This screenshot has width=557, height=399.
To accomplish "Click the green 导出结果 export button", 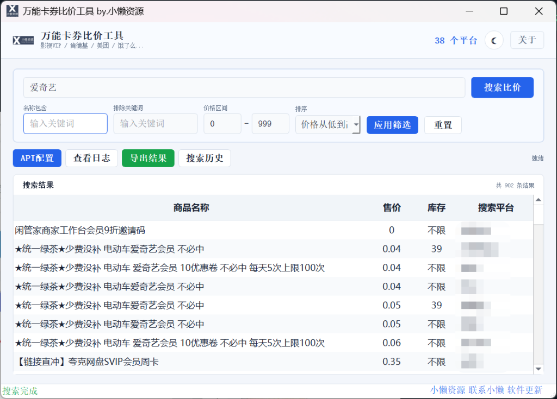I will pyautogui.click(x=148, y=158).
